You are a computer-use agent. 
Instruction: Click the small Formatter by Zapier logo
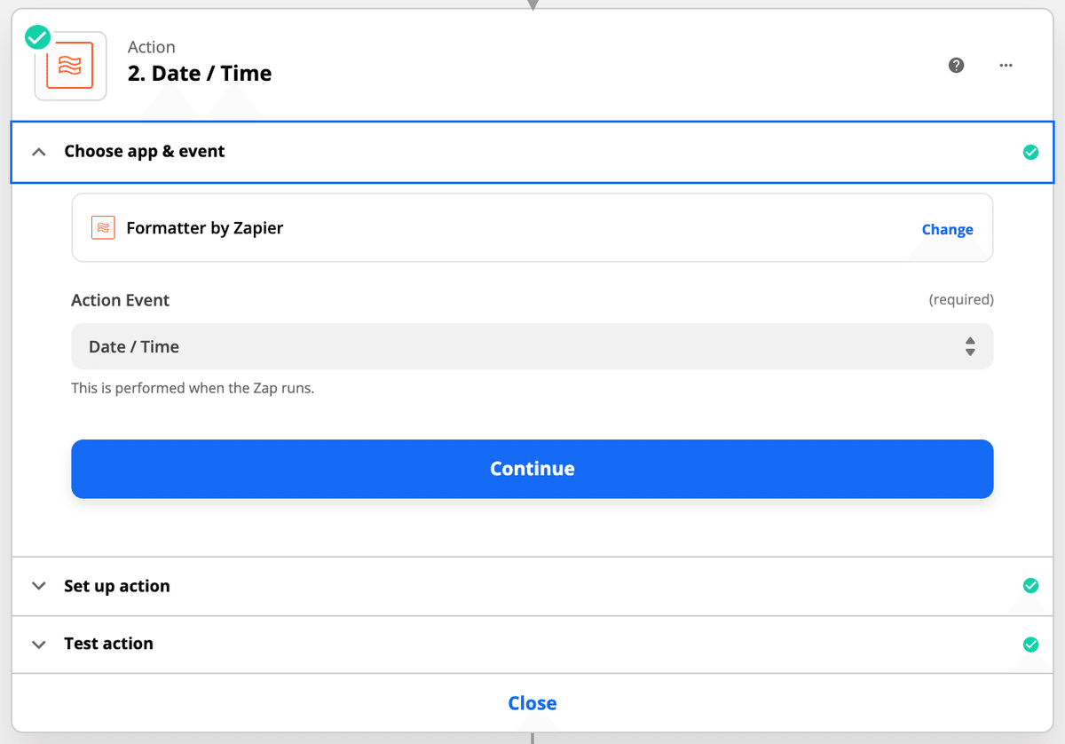click(103, 228)
